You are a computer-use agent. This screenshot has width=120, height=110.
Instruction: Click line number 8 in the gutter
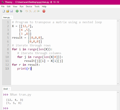tap(8, 49)
